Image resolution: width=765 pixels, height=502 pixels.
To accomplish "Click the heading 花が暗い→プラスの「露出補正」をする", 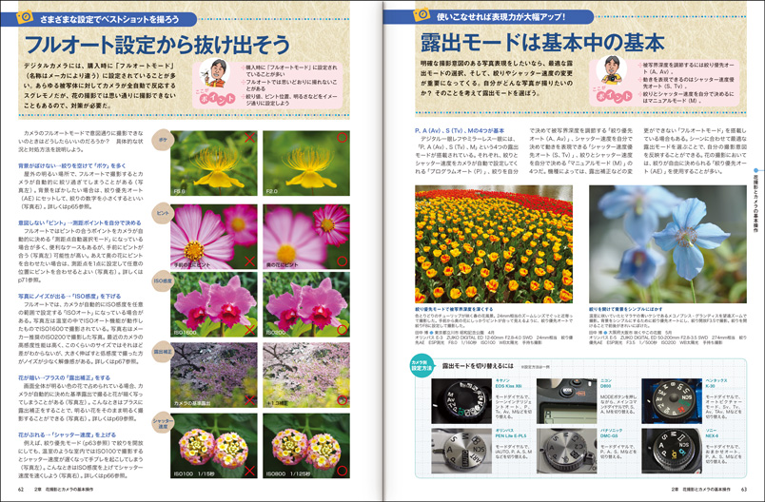I will pos(65,377).
